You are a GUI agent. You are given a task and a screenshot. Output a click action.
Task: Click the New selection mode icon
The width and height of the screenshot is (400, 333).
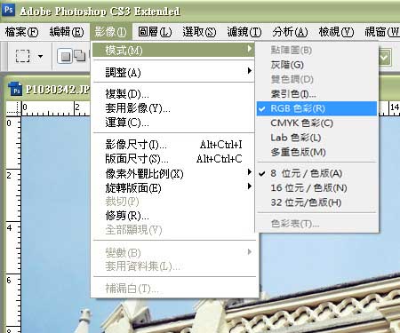(x=66, y=56)
